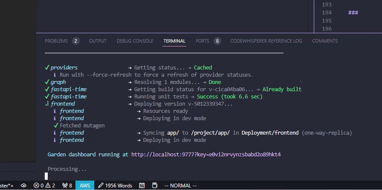Click 'Success (took 6.6 sec)' text
This screenshot has height=190, width=382.
tap(230, 97)
